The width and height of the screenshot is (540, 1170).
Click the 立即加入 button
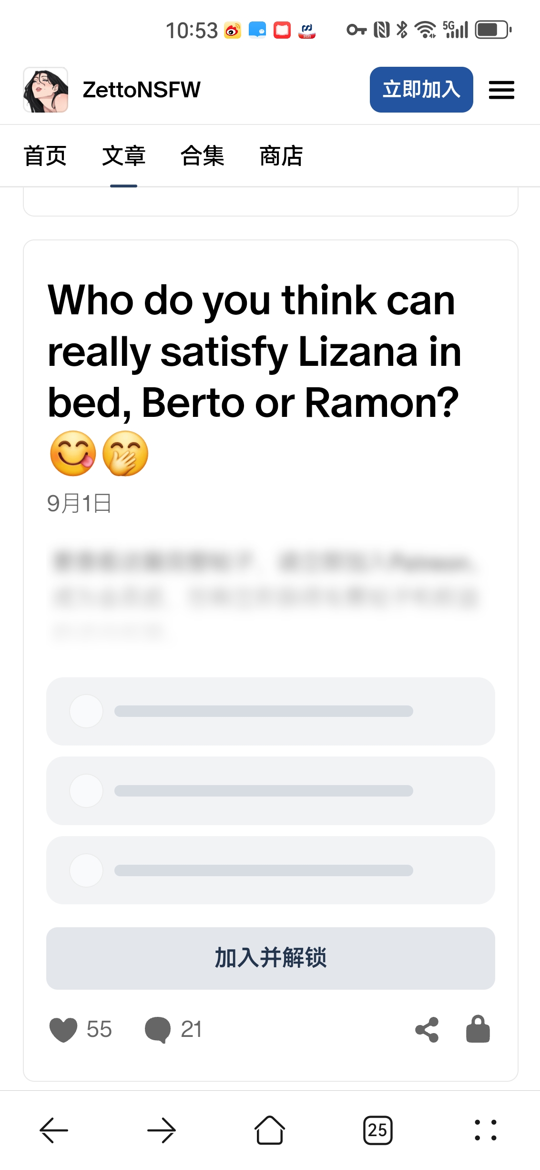tap(421, 90)
